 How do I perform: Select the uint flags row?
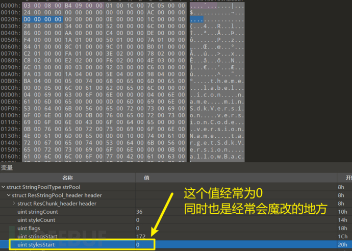176,228
